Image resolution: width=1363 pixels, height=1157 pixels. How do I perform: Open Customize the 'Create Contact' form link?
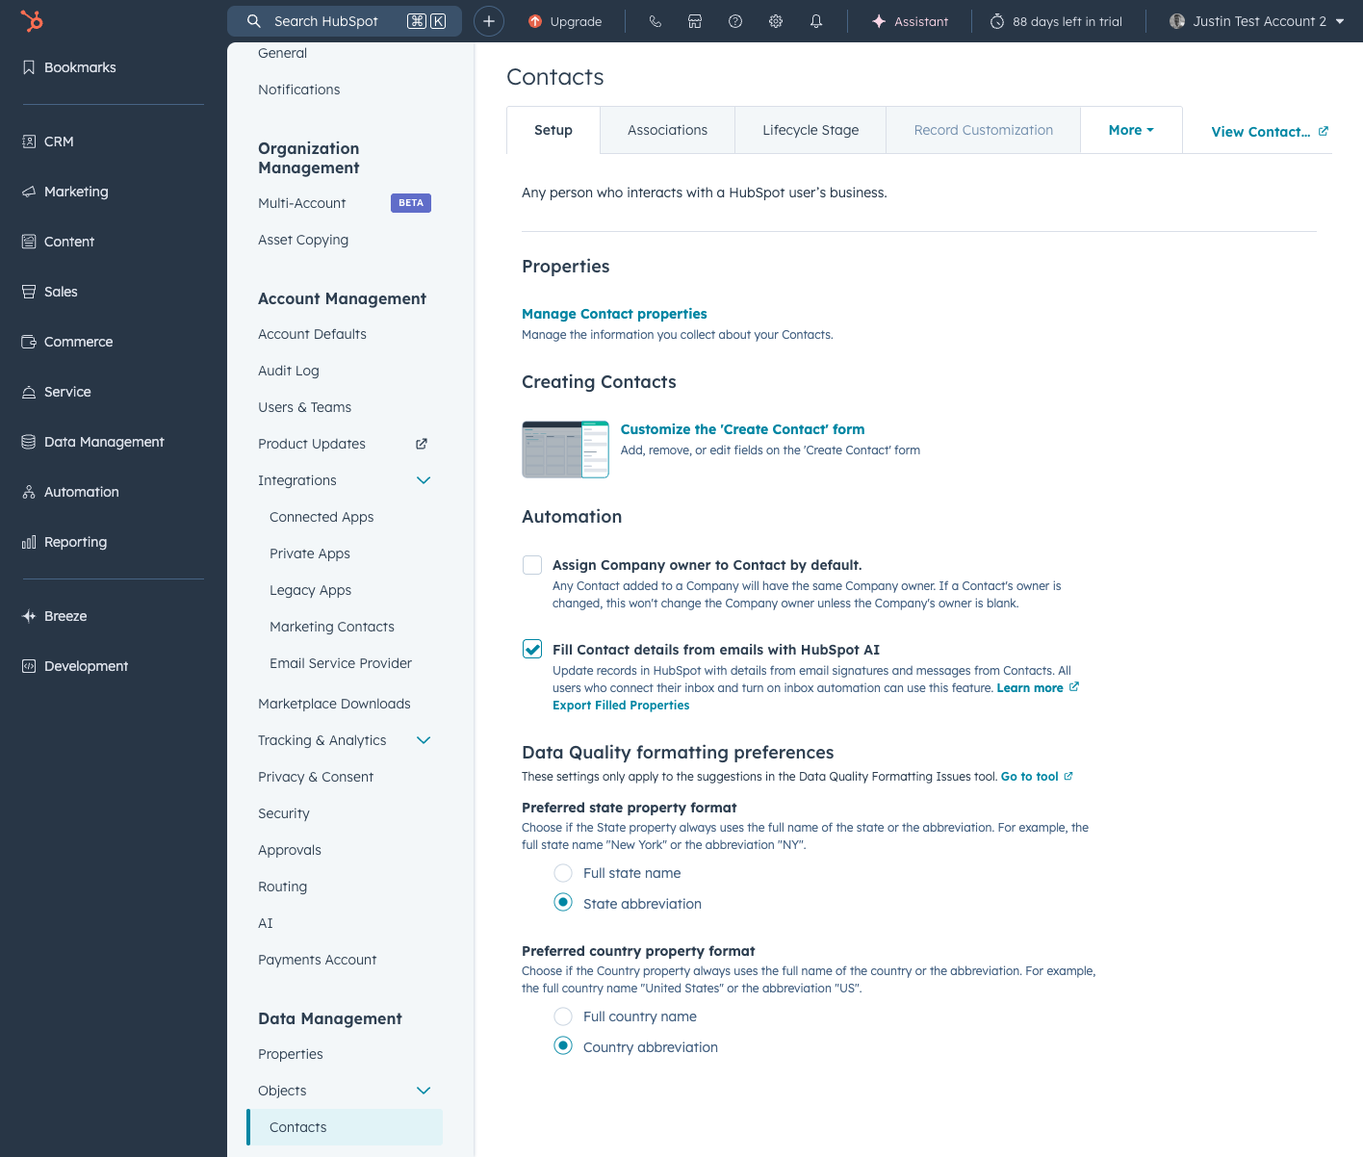[742, 429]
